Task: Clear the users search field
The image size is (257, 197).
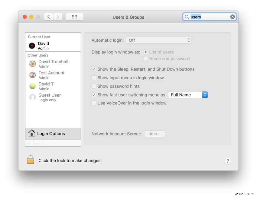Action: coord(232,17)
